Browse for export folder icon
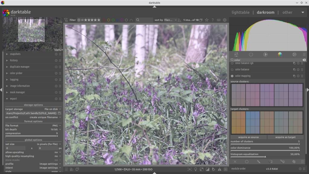Viewport: 309px width, 174px height. click(x=59, y=113)
